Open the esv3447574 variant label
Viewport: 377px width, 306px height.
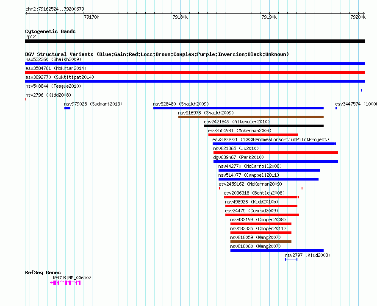coord(356,104)
